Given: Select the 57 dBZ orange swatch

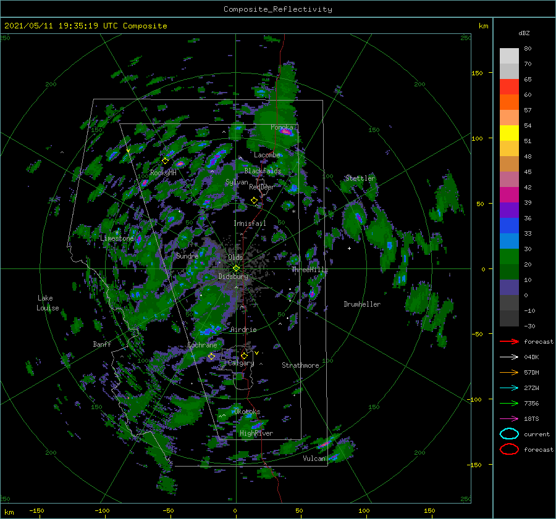Looking at the screenshot, I should [509, 102].
